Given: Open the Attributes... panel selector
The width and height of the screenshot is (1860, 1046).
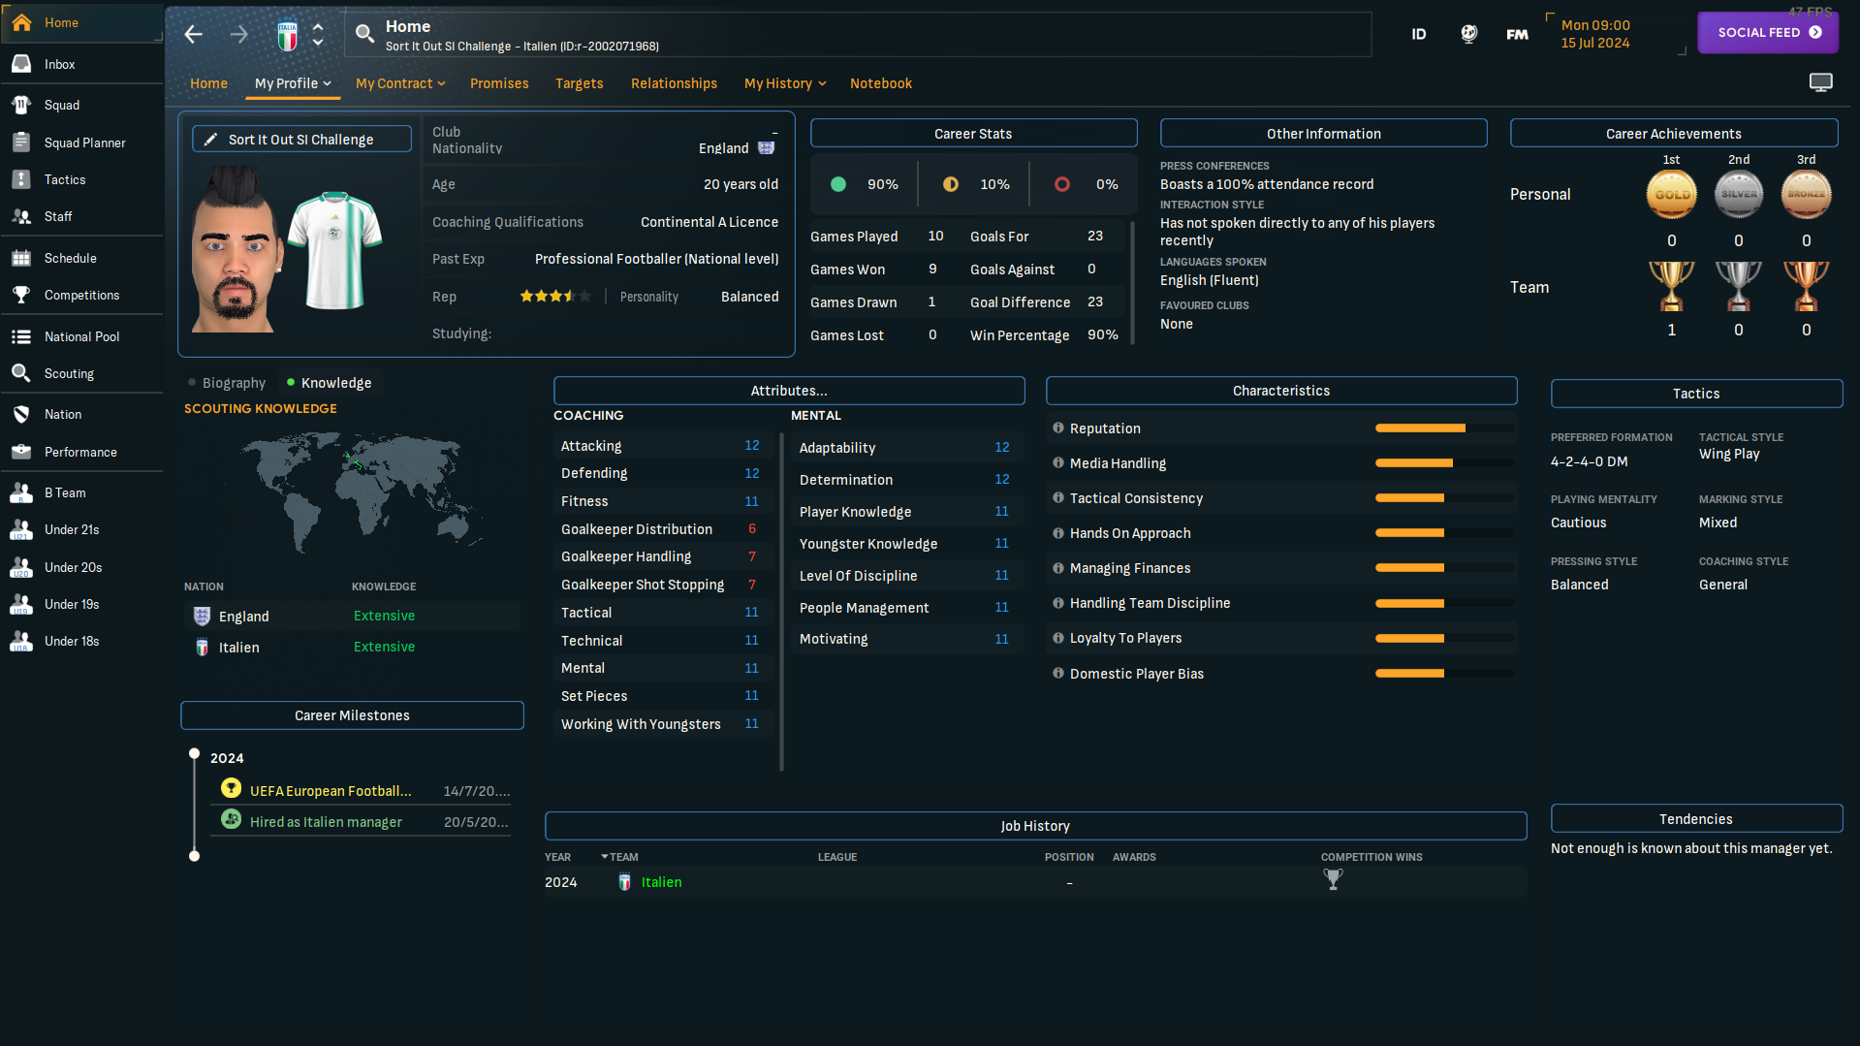Looking at the screenshot, I should click(789, 391).
